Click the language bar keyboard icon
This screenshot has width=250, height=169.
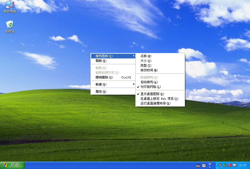(198, 166)
